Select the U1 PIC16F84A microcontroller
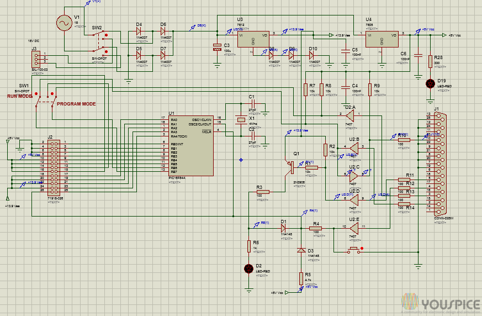Viewport: 482px width, 316px height. click(x=191, y=146)
